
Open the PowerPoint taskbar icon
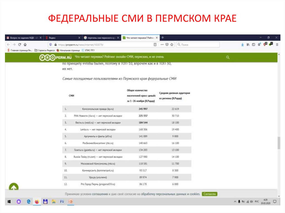pyautogui.click(x=71, y=202)
